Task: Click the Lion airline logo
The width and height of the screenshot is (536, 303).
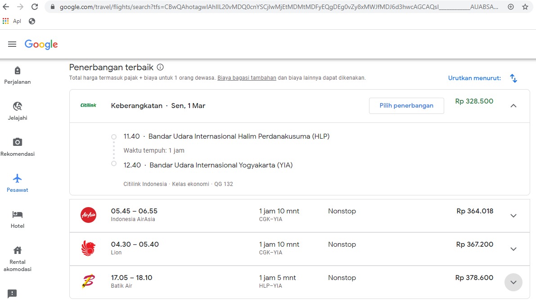Action: point(88,248)
